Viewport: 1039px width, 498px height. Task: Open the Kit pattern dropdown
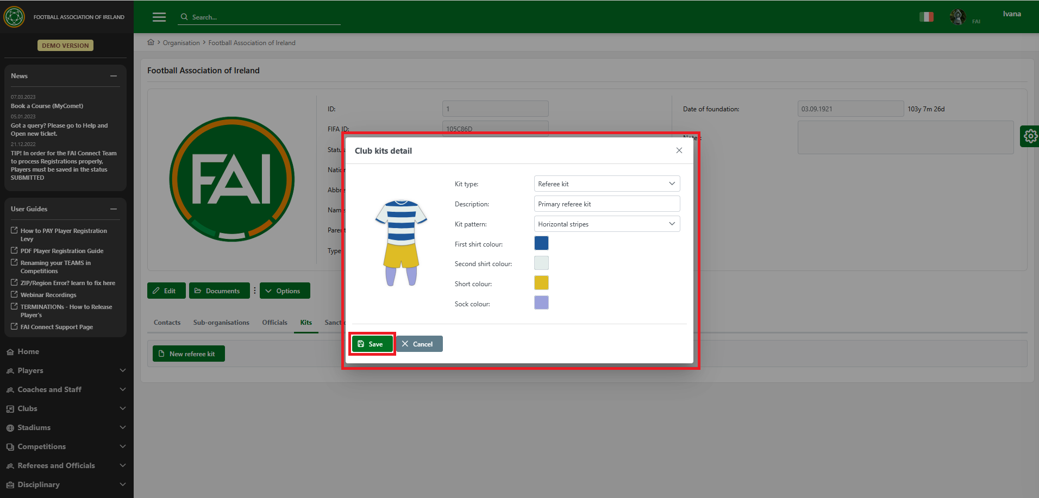point(606,224)
